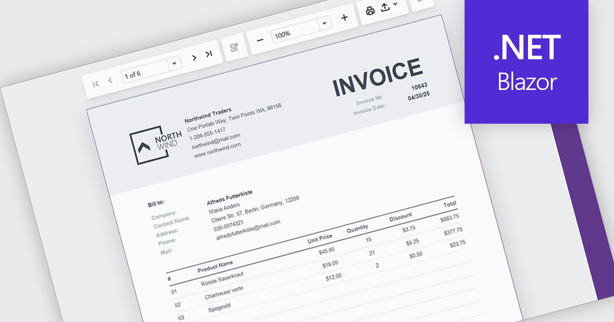Open the page number dropdown

[x=174, y=63]
